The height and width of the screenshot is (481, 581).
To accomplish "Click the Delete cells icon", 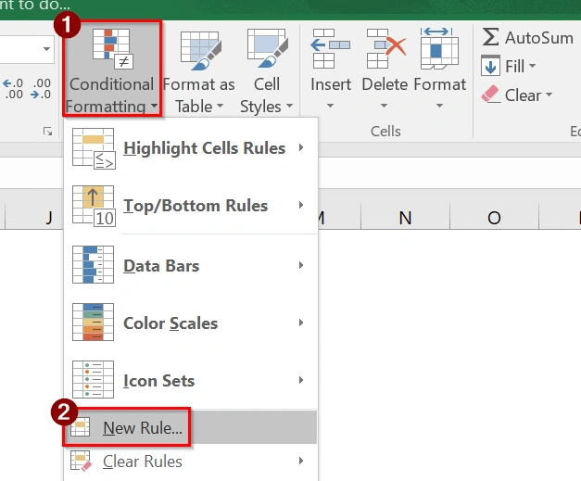I will coord(385,49).
